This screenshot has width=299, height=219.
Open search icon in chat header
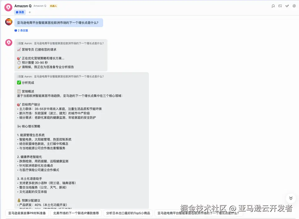pos(273,6)
